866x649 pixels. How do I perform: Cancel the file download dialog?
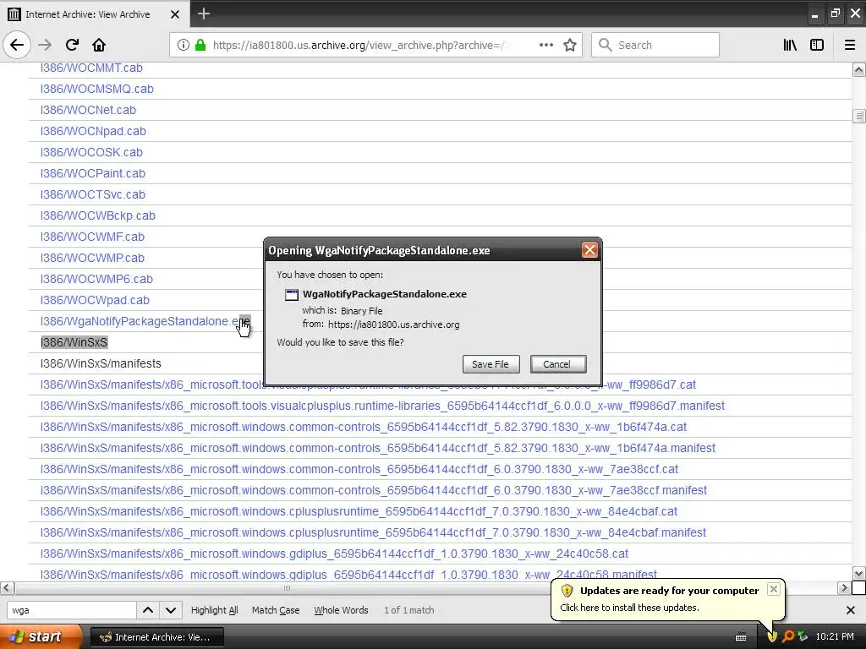pos(558,364)
